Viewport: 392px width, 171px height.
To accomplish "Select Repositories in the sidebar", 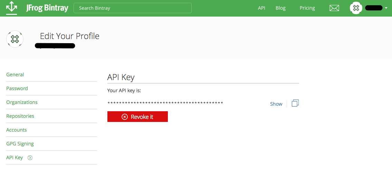I will point(20,116).
